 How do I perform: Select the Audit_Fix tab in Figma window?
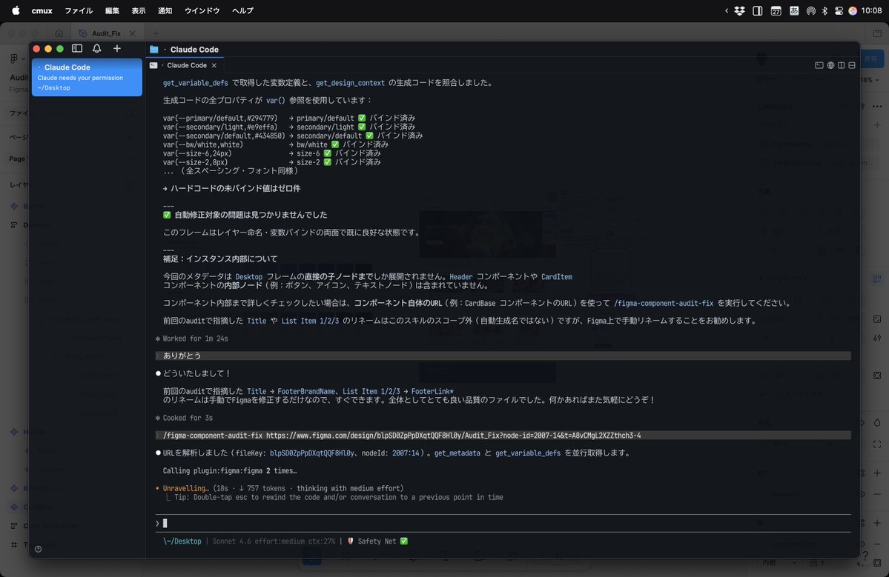click(106, 33)
